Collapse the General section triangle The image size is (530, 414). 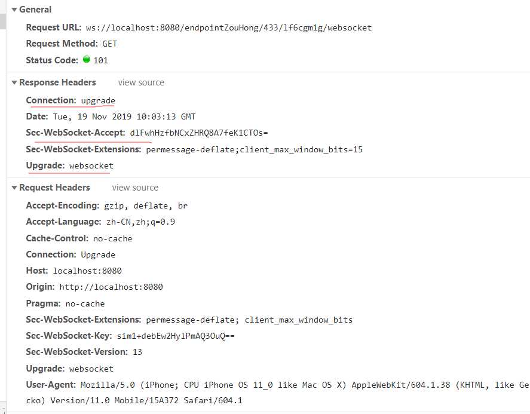[x=14, y=10]
